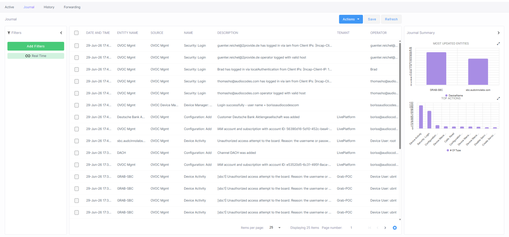Image resolution: width=509 pixels, height=237 pixels.
Task: Check the guenter.reichel logged in via iam row
Action: 77,46
